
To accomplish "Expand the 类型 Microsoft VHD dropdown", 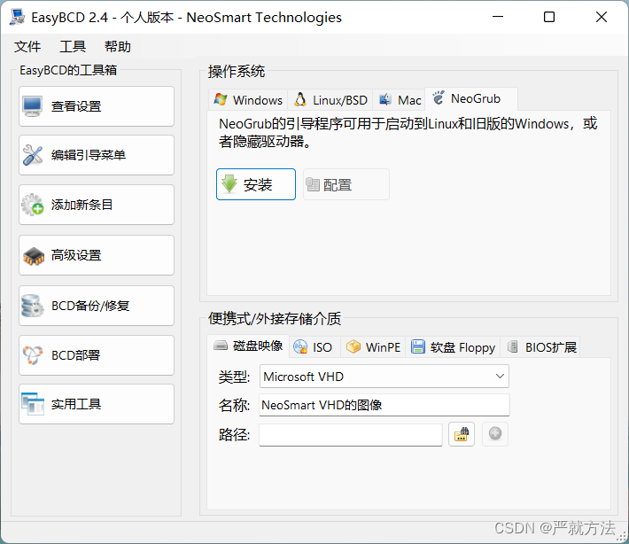I will click(x=384, y=377).
